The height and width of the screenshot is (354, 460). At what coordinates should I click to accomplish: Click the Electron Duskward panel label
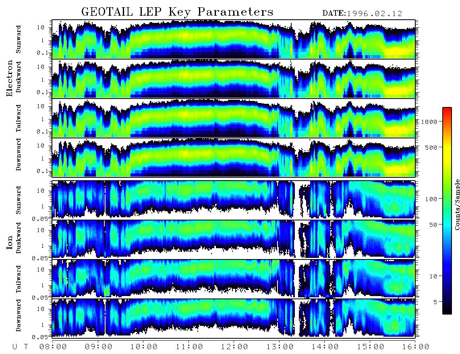coord(19,77)
